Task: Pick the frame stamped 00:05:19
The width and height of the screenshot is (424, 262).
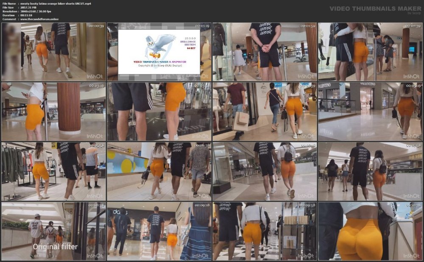Action: click(370, 112)
